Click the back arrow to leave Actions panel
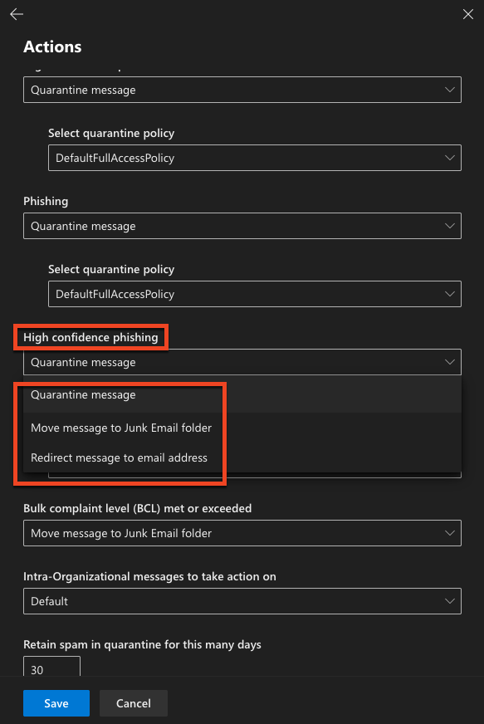The width and height of the screenshot is (484, 724). click(16, 14)
